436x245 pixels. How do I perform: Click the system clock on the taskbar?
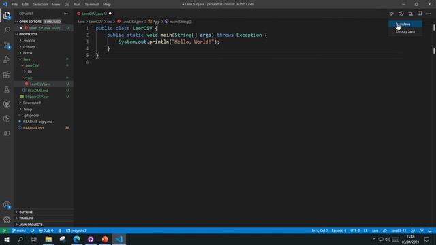pyautogui.click(x=410, y=239)
